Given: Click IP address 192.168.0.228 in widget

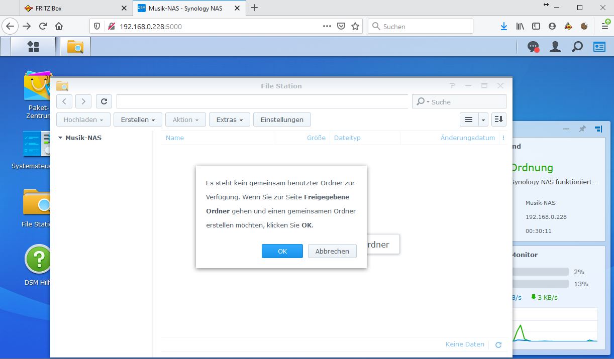Looking at the screenshot, I should [546, 217].
